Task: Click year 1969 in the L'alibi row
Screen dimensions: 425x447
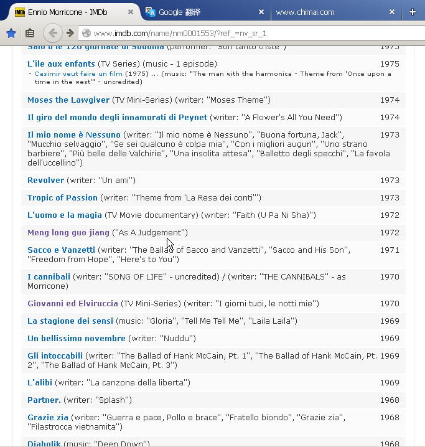Action: click(390, 383)
